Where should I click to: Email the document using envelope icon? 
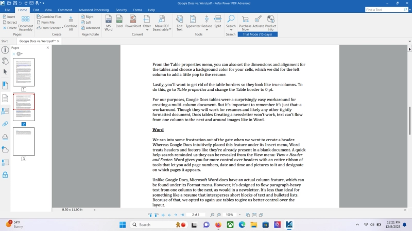31,3
